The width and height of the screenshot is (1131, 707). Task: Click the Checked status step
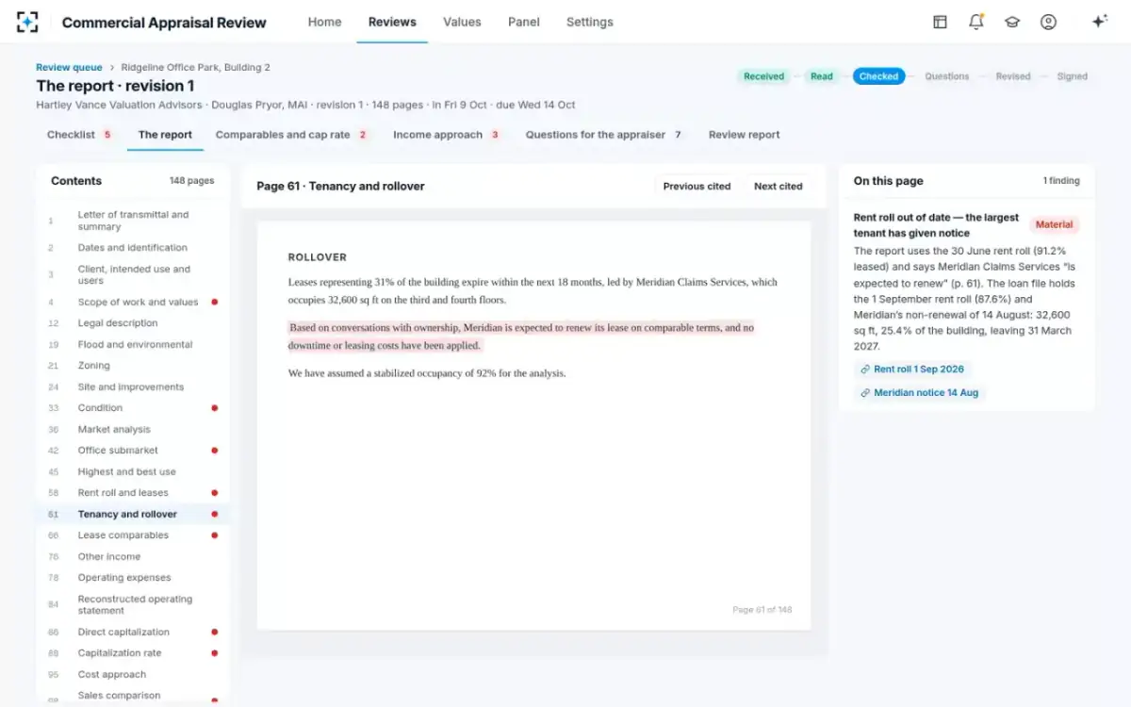(879, 76)
